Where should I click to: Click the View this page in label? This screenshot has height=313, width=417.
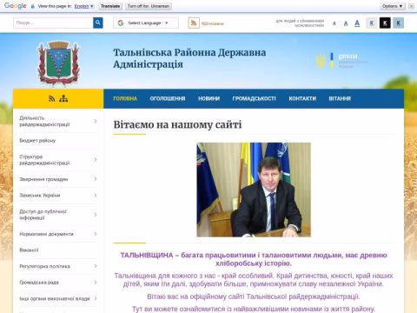coord(55,6)
